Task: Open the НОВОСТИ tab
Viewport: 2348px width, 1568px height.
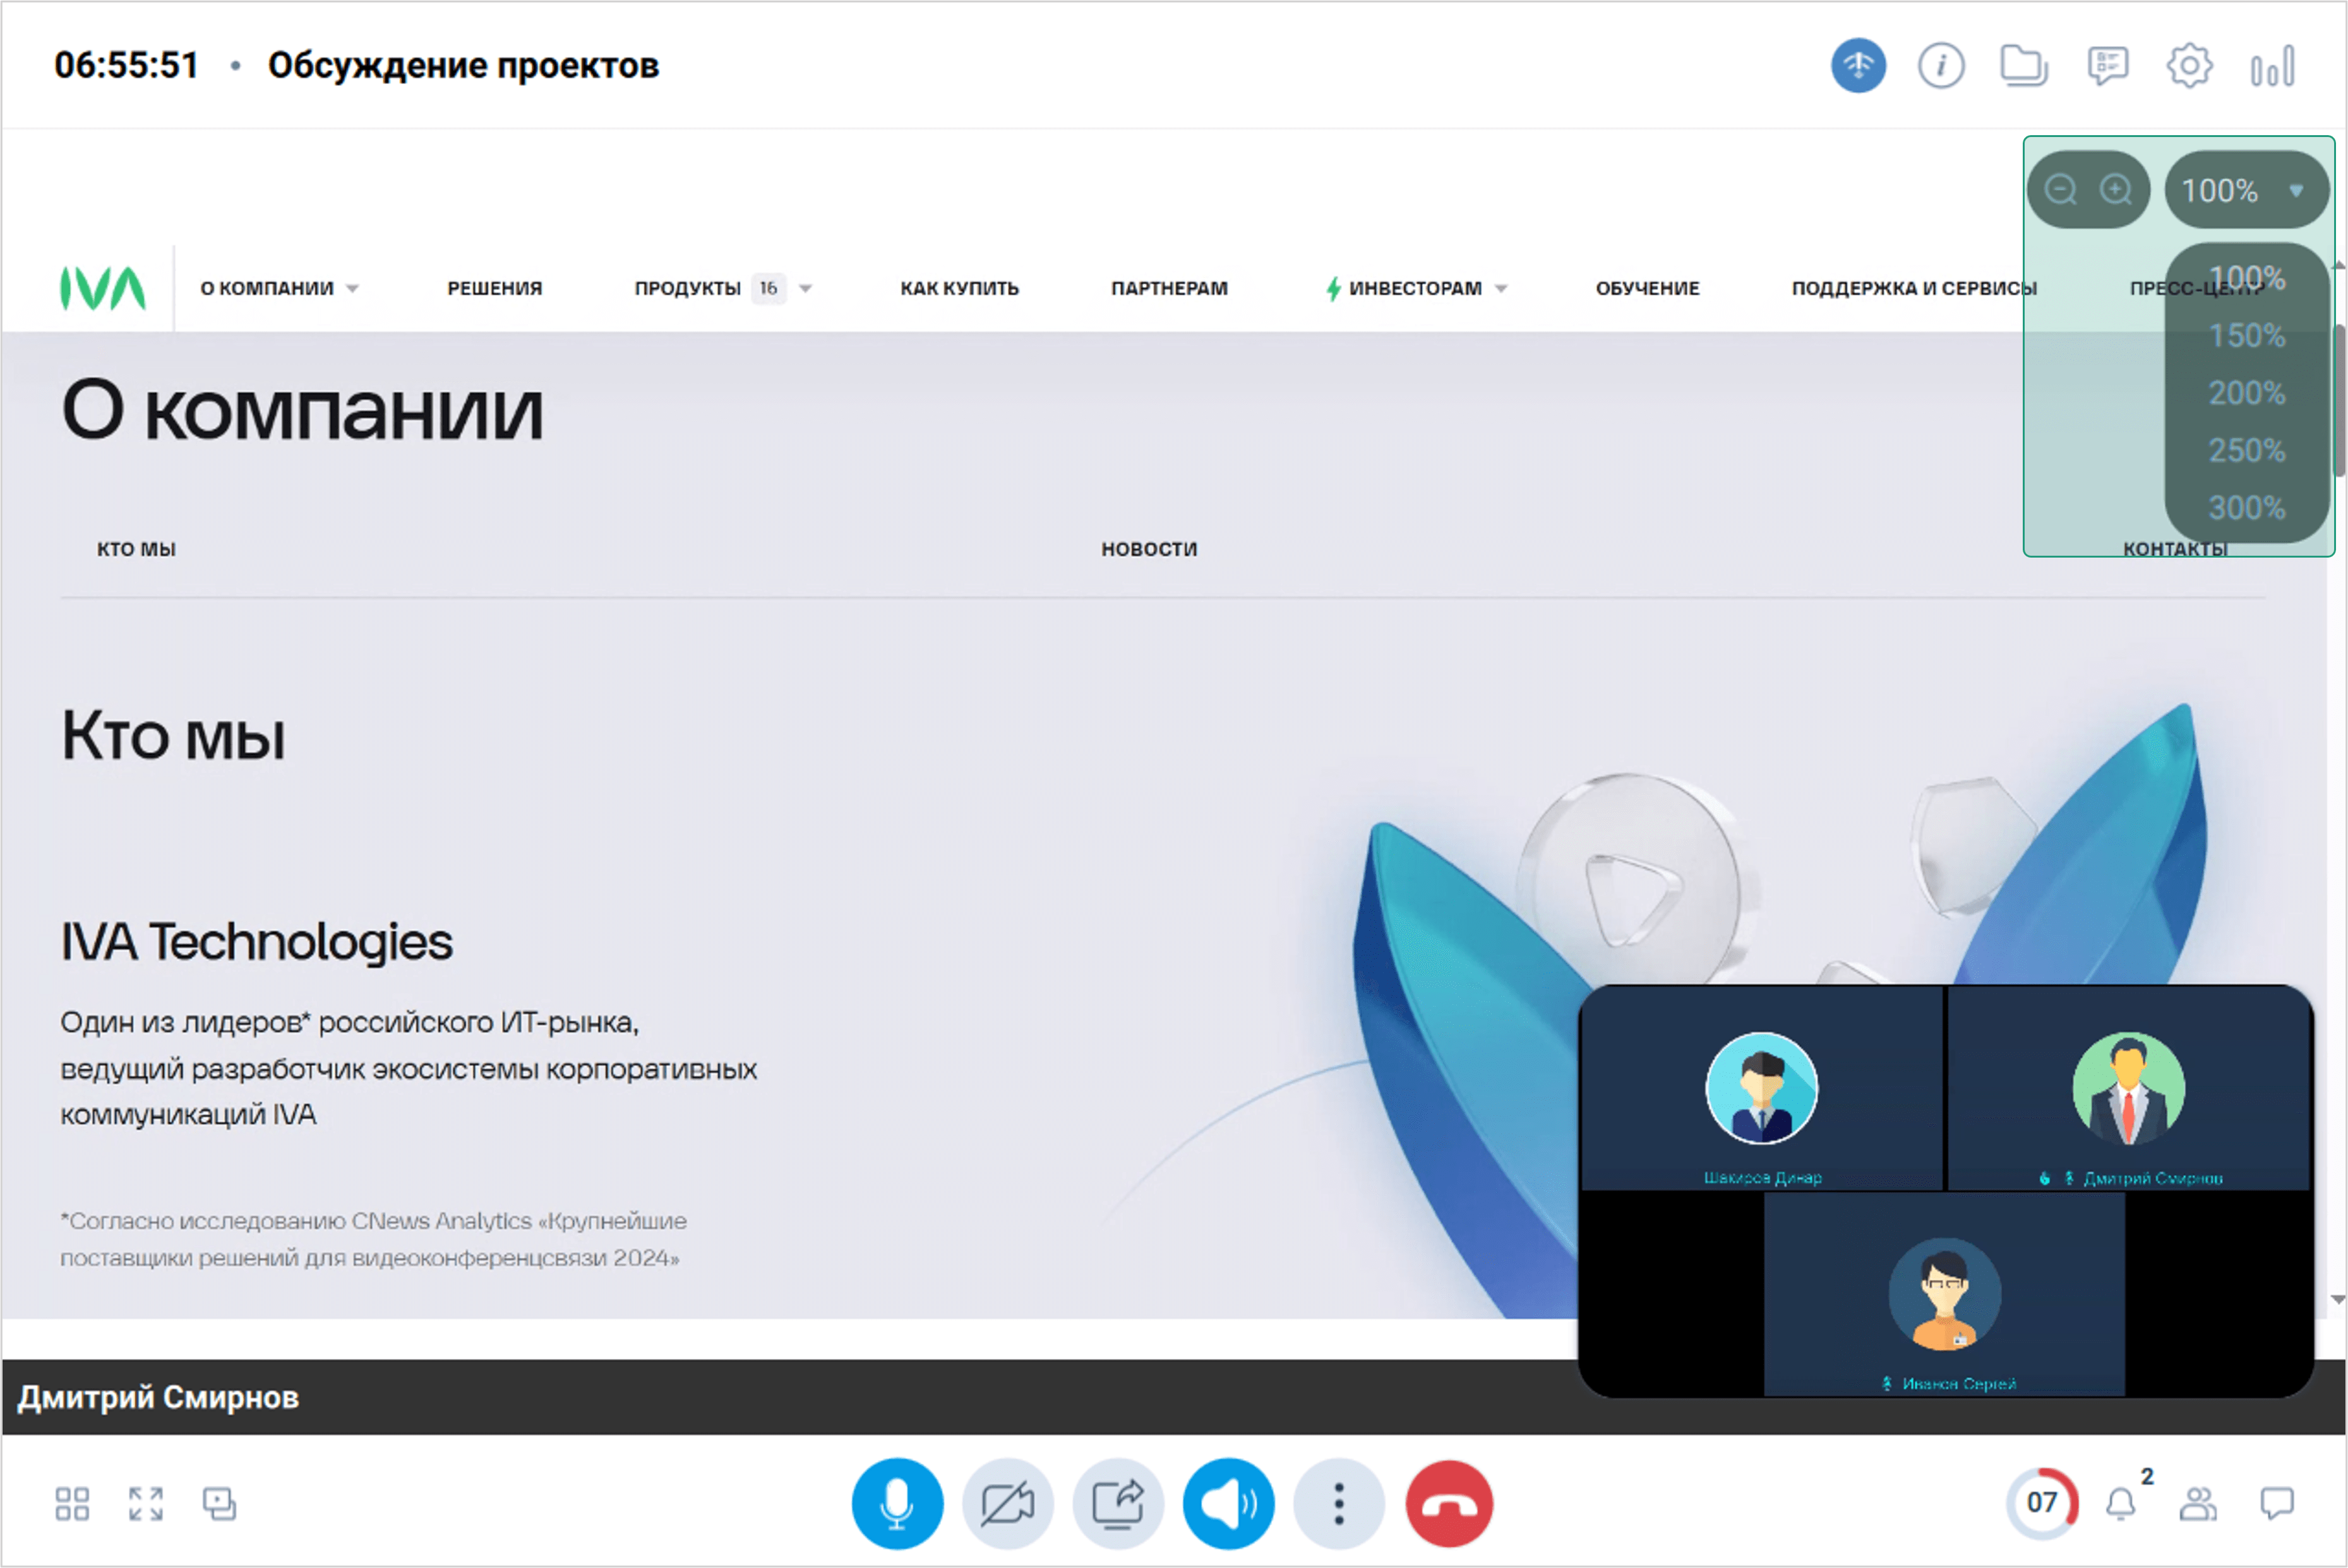Action: pos(1149,549)
